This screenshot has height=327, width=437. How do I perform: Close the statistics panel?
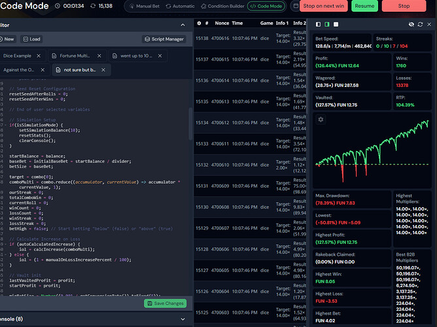pyautogui.click(x=429, y=24)
